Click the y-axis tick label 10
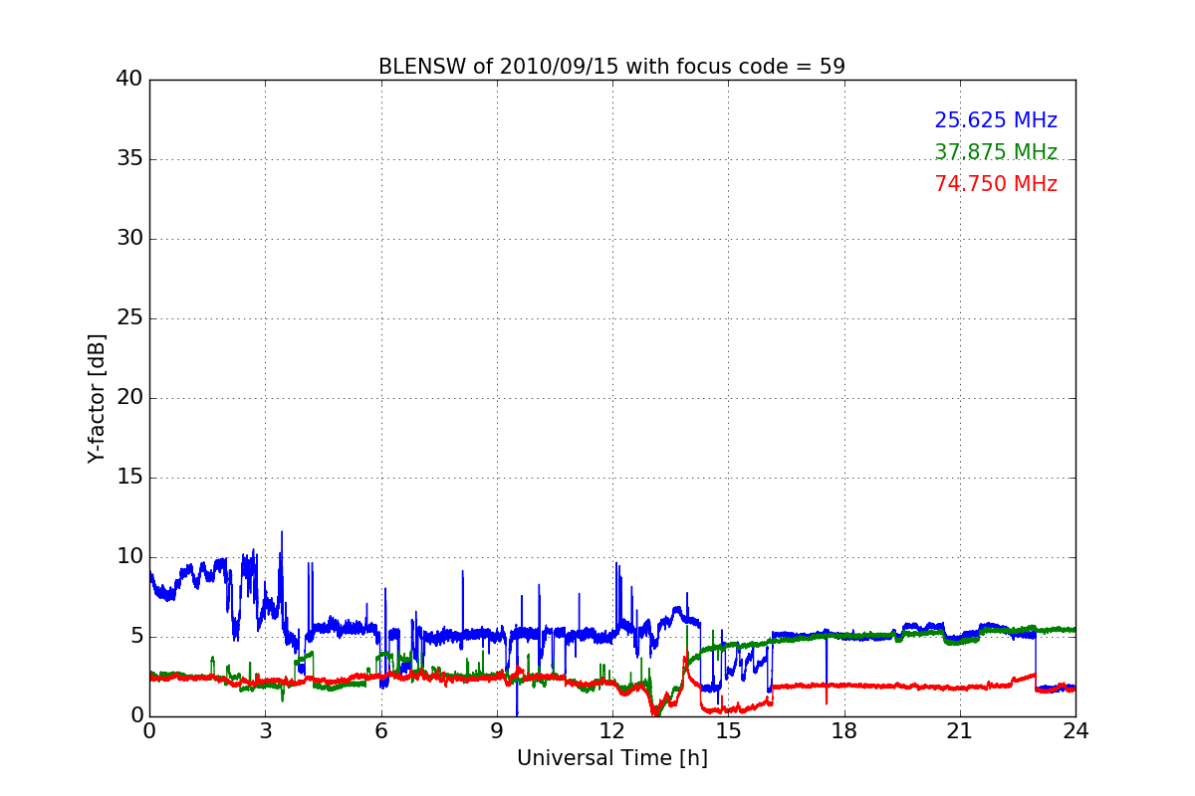 click(128, 557)
